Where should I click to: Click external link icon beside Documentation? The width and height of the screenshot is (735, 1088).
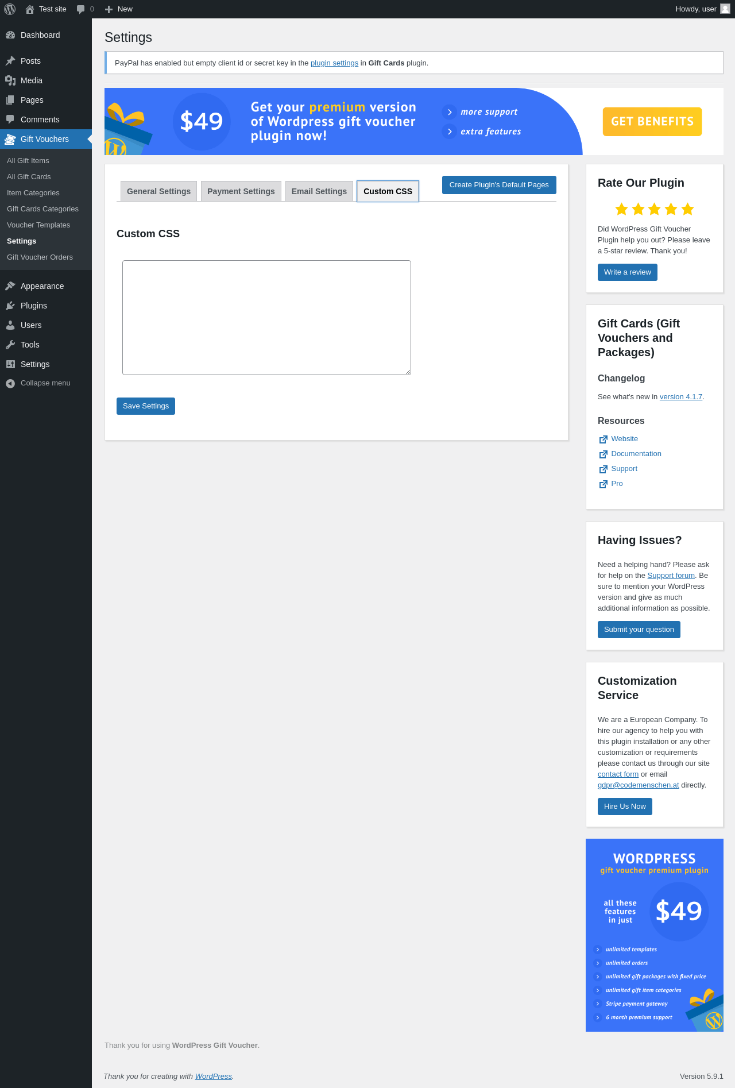pyautogui.click(x=603, y=454)
